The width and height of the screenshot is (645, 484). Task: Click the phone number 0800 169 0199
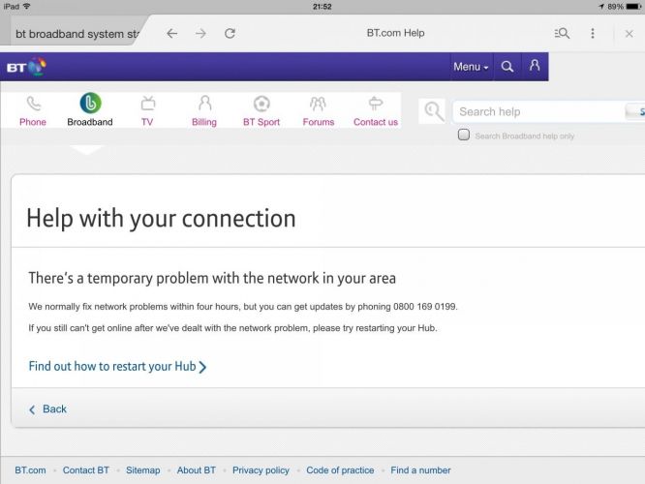pos(425,307)
